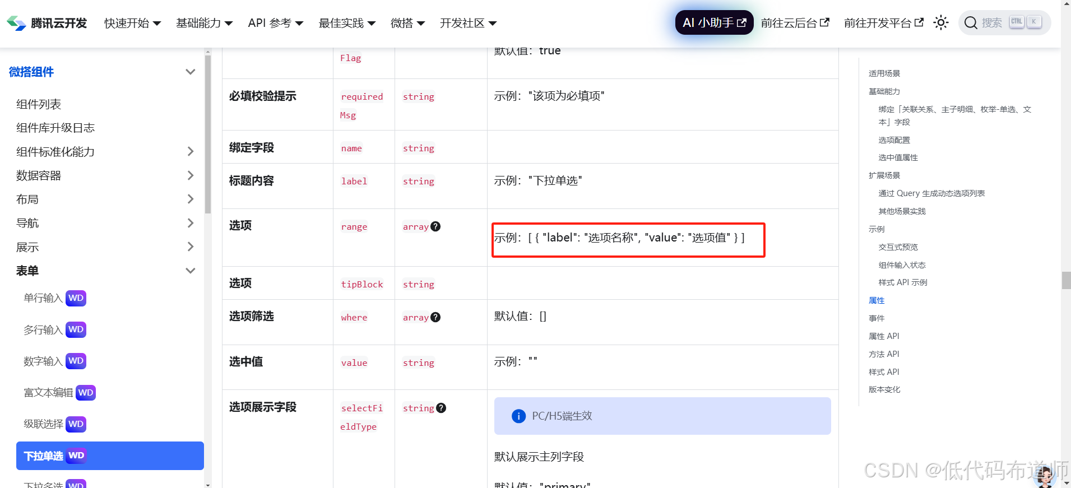
Task: Expand 布局 in the sidebar
Action: 190,199
